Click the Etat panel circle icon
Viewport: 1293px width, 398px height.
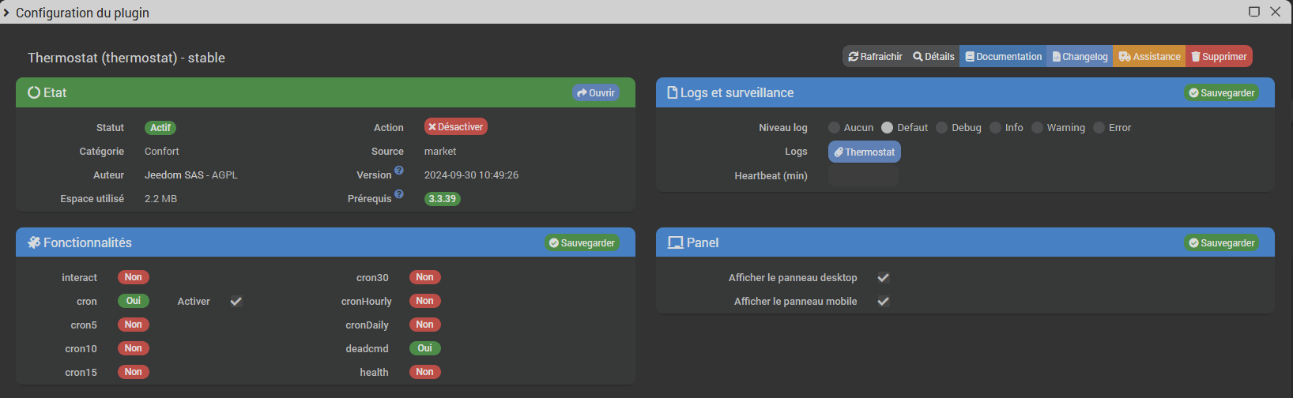coord(34,92)
